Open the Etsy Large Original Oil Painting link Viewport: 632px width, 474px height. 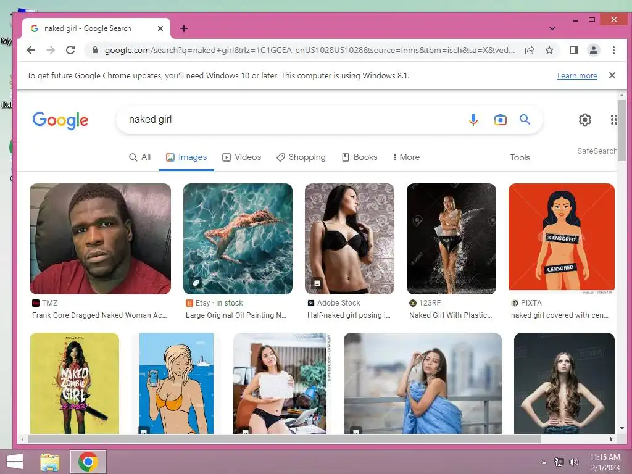(236, 315)
